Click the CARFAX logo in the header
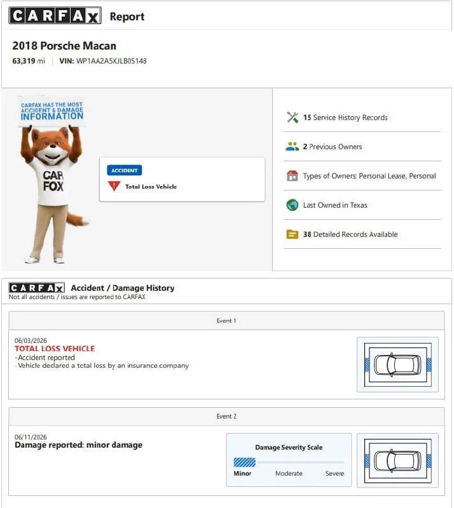 click(55, 15)
